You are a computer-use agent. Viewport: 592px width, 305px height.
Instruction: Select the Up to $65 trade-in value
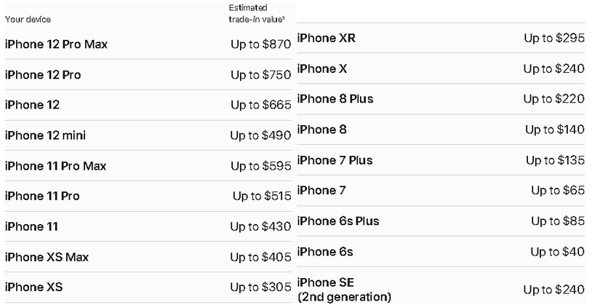pos(558,191)
